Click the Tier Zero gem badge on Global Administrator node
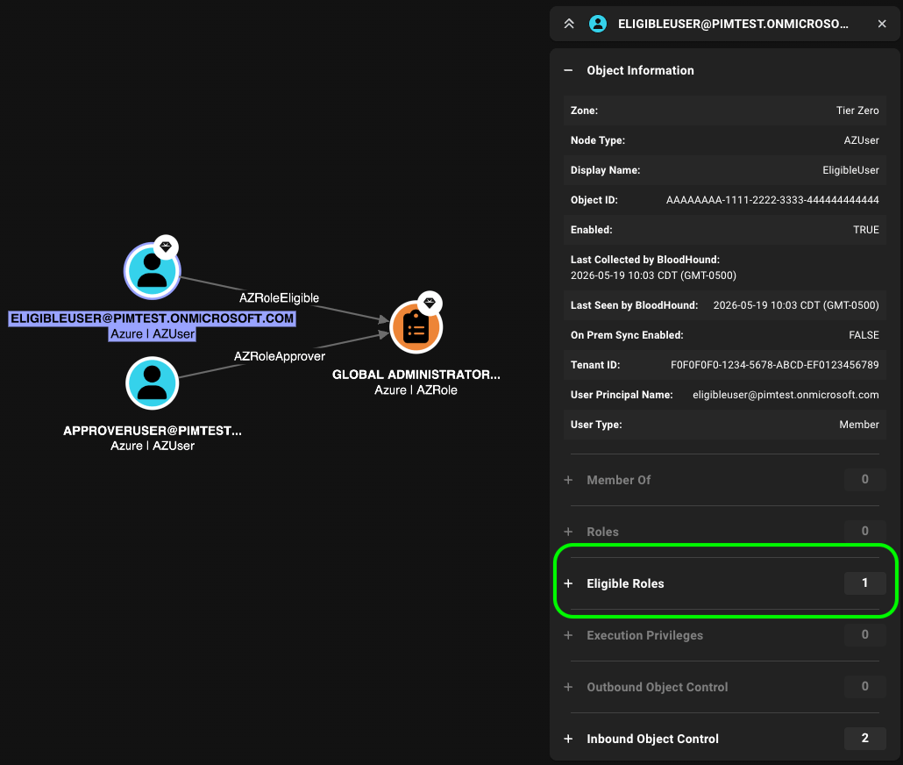This screenshot has height=765, width=903. [430, 303]
